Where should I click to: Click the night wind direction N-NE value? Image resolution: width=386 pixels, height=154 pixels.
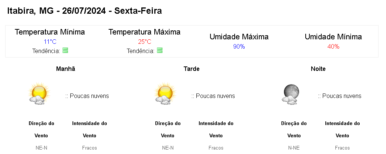[x=294, y=148]
